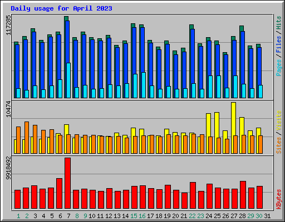
Task: Click the Sites legend label
Action: coord(278,145)
